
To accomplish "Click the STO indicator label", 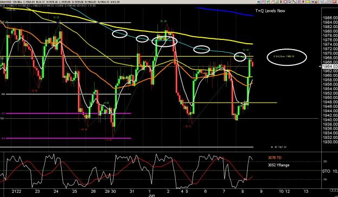I will 326,171.
